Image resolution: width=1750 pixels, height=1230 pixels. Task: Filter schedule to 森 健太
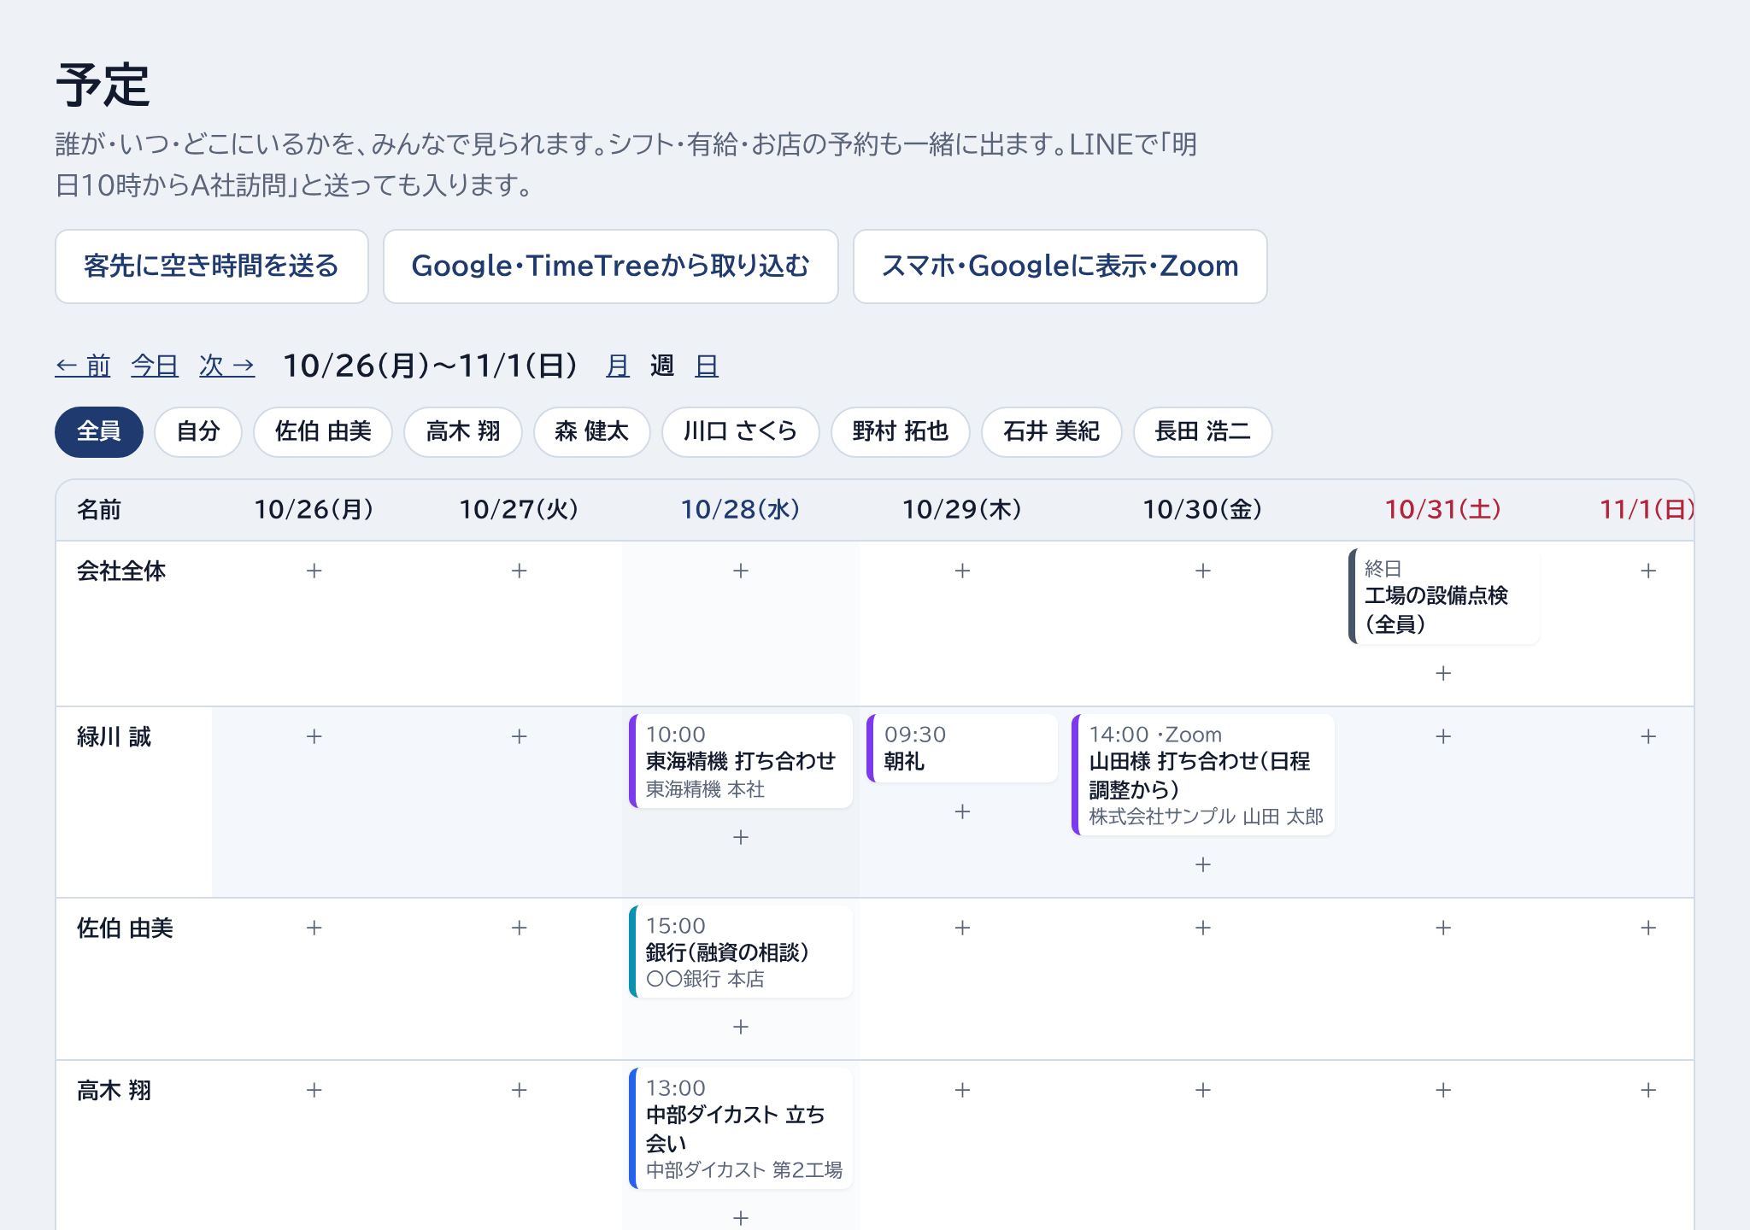pyautogui.click(x=592, y=432)
